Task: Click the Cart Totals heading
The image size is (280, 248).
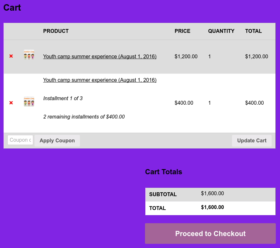Action: [x=164, y=172]
